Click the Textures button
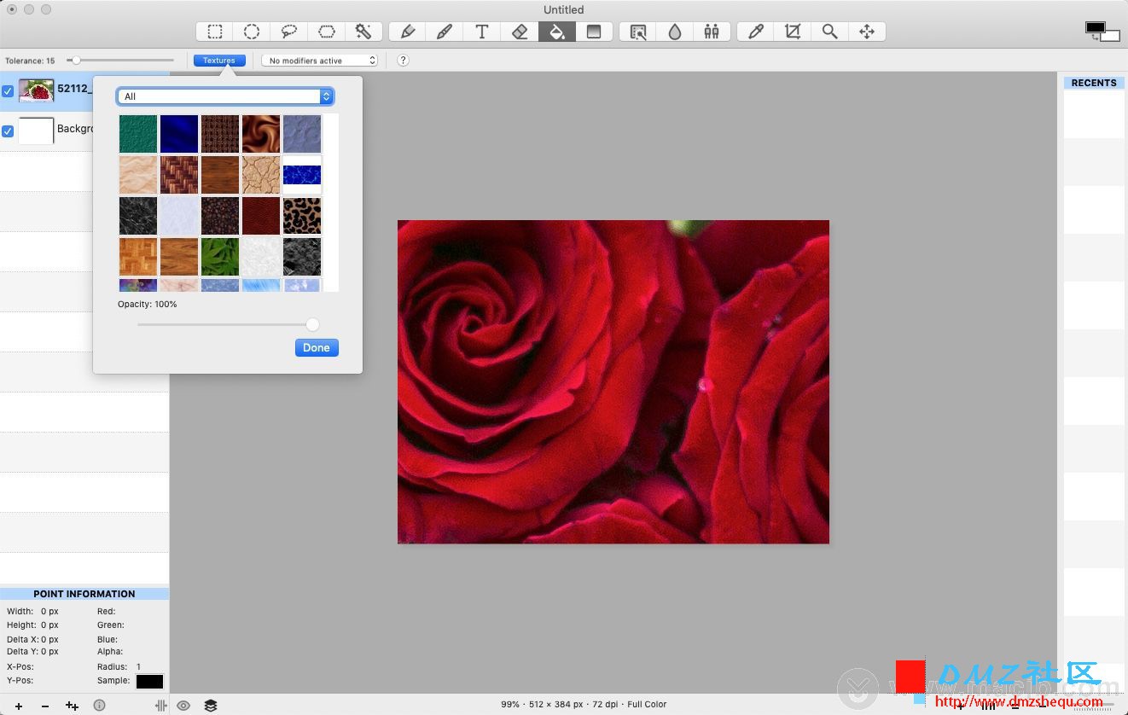The width and height of the screenshot is (1128, 715). click(219, 61)
